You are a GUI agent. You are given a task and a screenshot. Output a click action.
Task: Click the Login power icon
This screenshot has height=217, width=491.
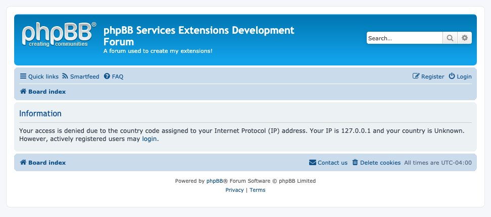pyautogui.click(x=452, y=76)
